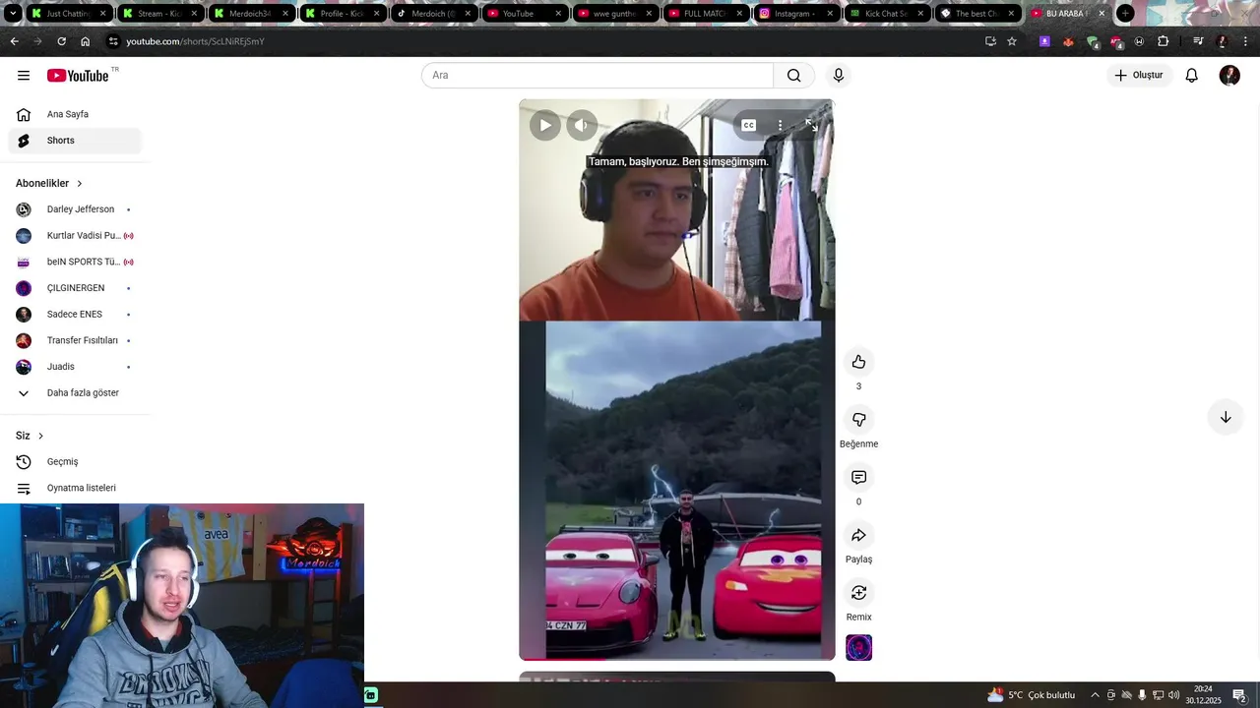Toggle the Shorts volume mute button
Viewport: 1260px width, 708px height.
click(x=582, y=125)
